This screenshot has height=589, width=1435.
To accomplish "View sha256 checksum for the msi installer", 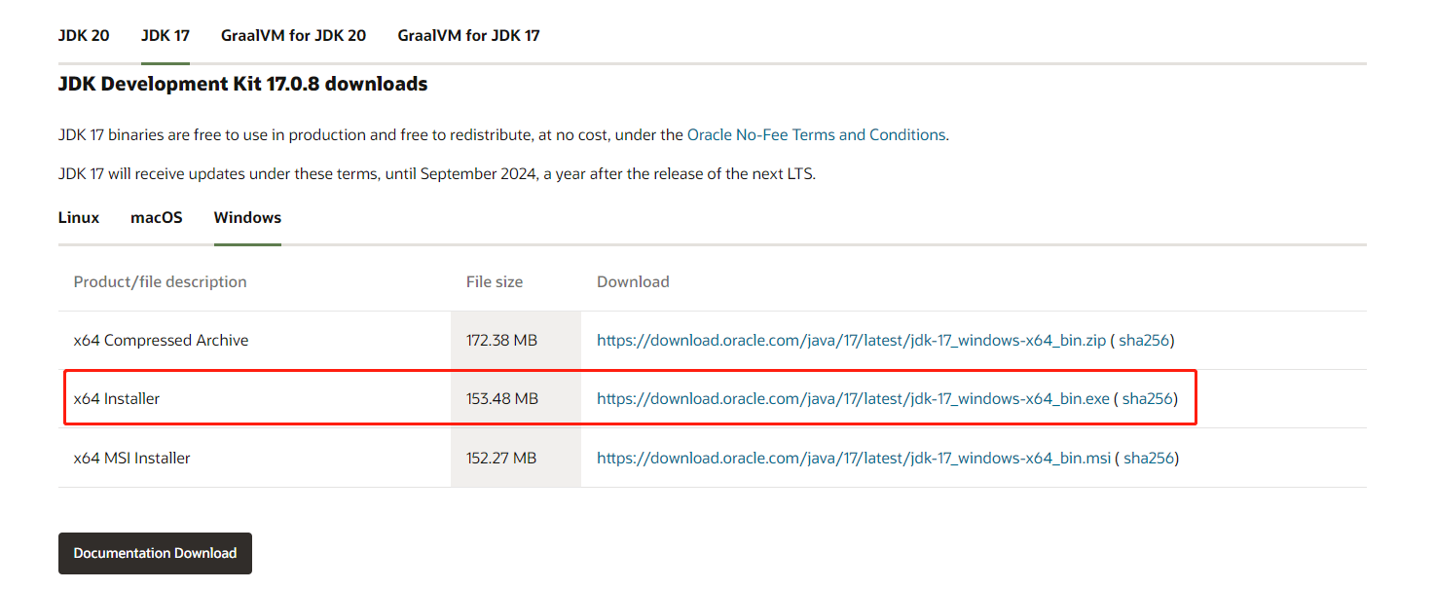I will point(1149,458).
